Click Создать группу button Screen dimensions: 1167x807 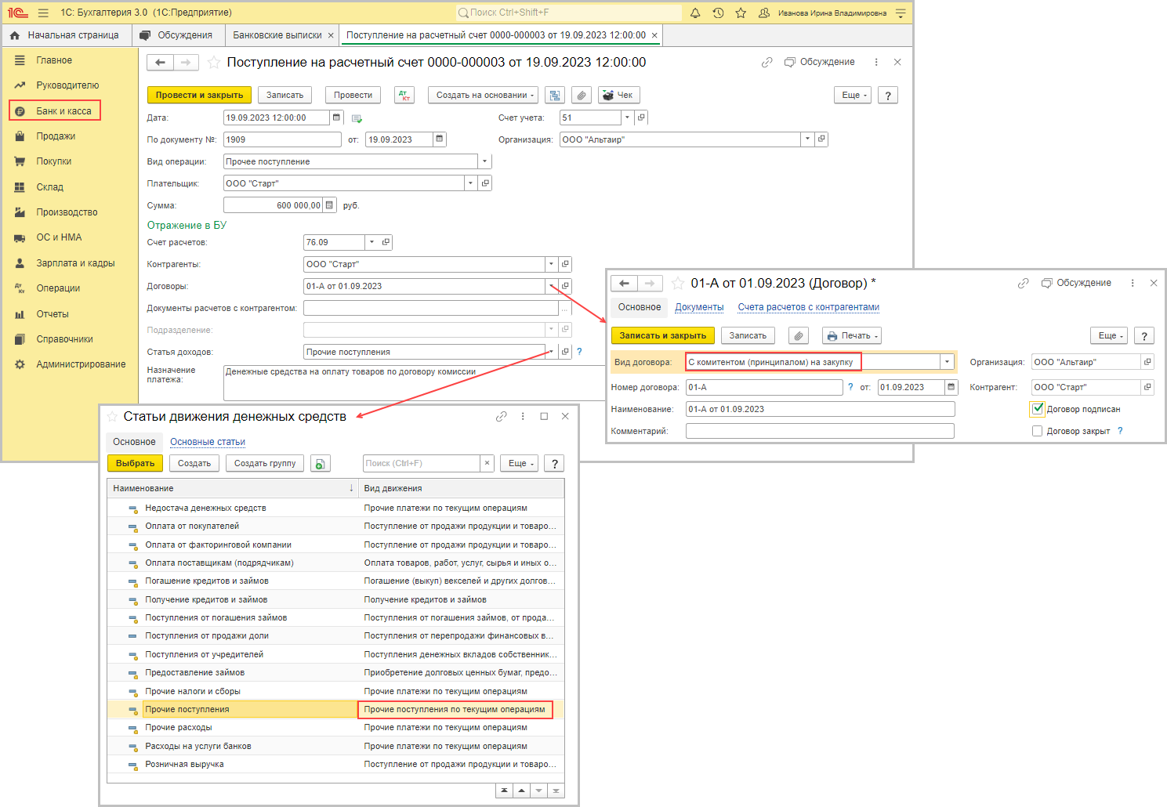click(x=265, y=463)
